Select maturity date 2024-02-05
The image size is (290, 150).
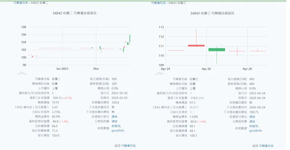(120, 98)
